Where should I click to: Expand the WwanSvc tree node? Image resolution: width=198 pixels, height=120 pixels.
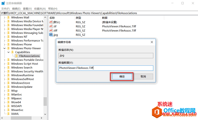(x=5, y=110)
